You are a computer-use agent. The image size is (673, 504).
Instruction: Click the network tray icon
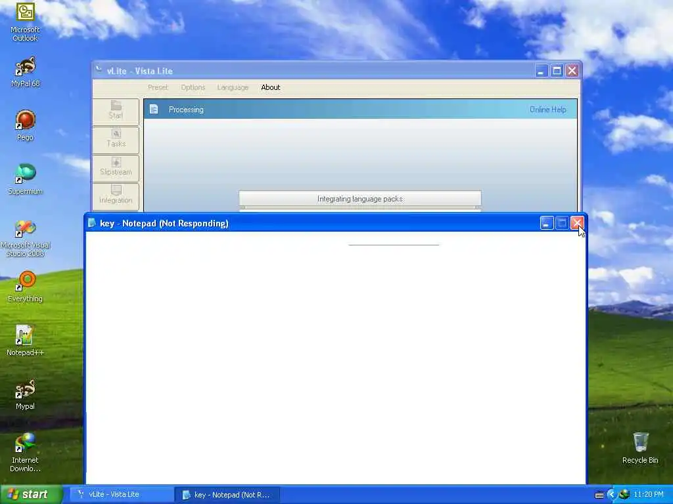tap(624, 495)
